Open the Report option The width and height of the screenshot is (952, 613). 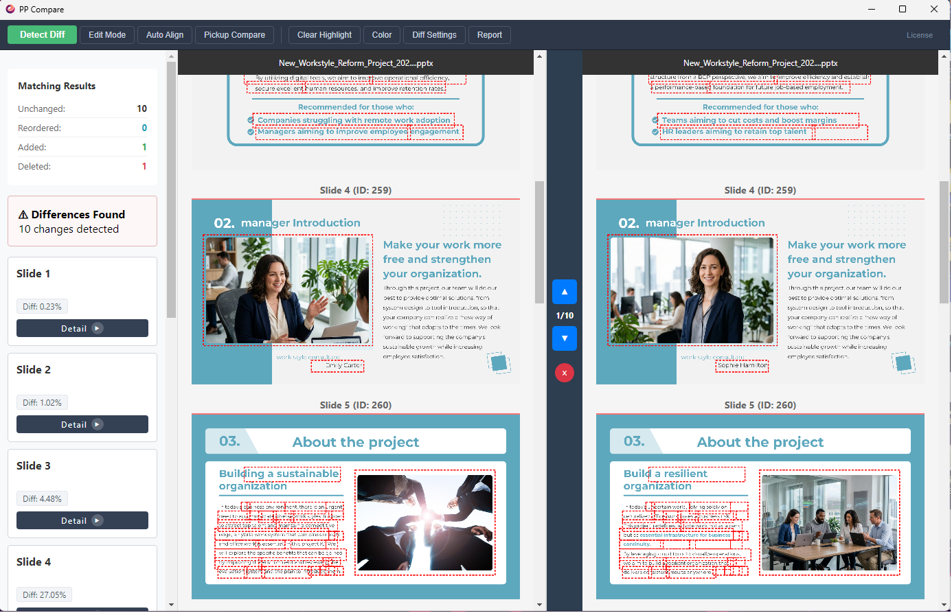[x=490, y=35]
